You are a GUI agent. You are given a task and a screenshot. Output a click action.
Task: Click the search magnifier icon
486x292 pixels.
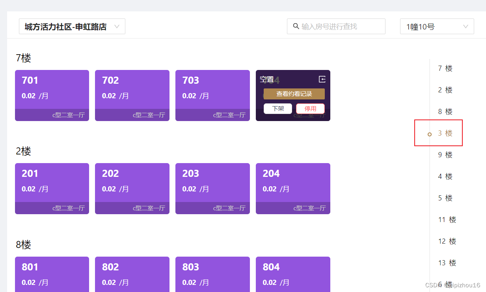[x=296, y=26]
